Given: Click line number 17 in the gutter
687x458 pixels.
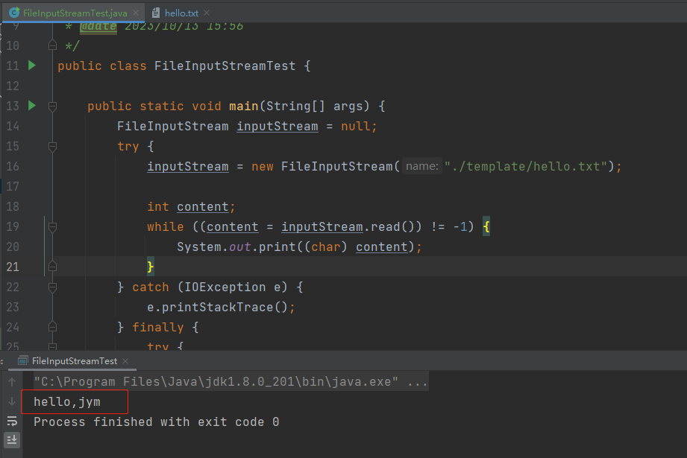Looking at the screenshot, I should pyautogui.click(x=13, y=186).
